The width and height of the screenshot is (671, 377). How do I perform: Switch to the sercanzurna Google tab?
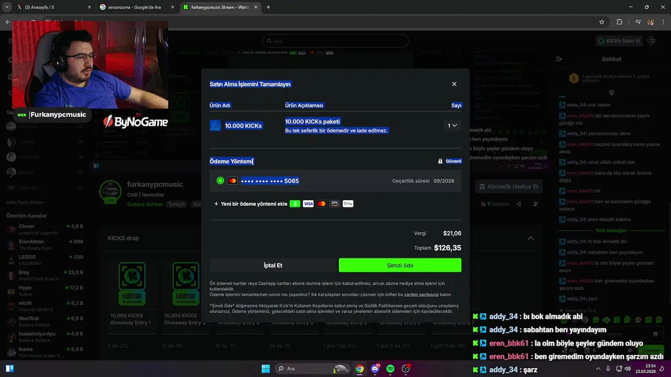coord(136,7)
